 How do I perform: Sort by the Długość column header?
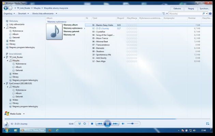(x=121, y=18)
